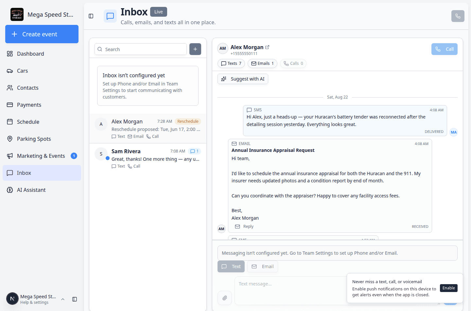Click the SMS bubble icon on message
The height and width of the screenshot is (311, 471).
point(249,110)
